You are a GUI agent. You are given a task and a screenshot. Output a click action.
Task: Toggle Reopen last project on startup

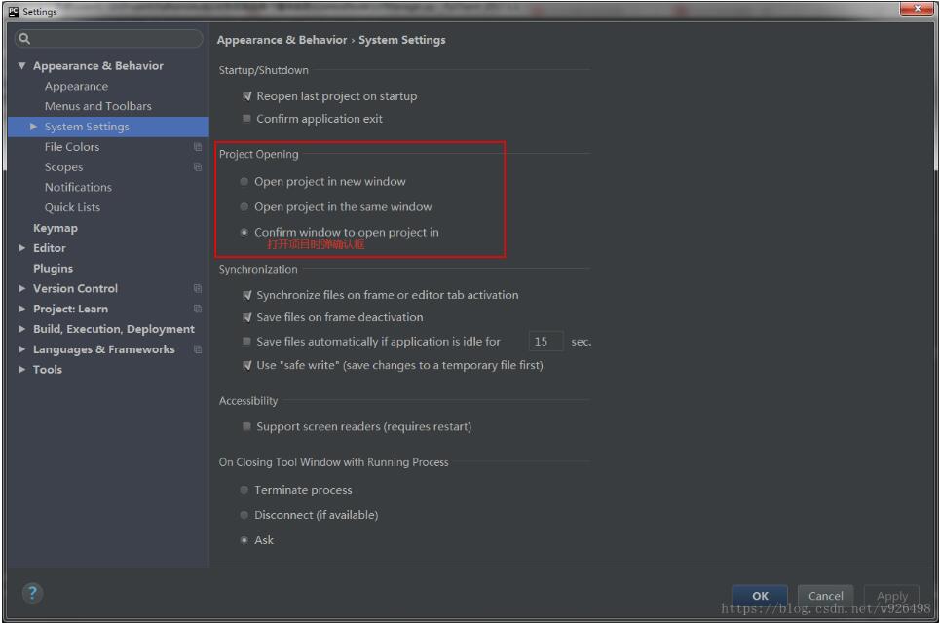[246, 96]
